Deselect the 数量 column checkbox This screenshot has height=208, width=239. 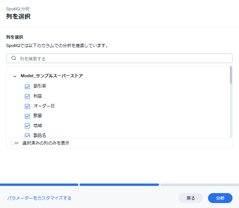(x=27, y=116)
